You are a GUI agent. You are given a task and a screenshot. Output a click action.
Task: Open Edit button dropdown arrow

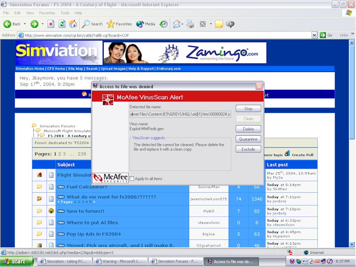pyautogui.click(x=210, y=24)
